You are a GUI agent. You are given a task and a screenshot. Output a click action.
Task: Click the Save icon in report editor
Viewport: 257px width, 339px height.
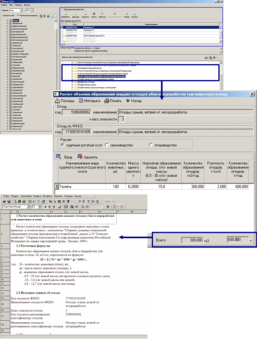coord(9,202)
